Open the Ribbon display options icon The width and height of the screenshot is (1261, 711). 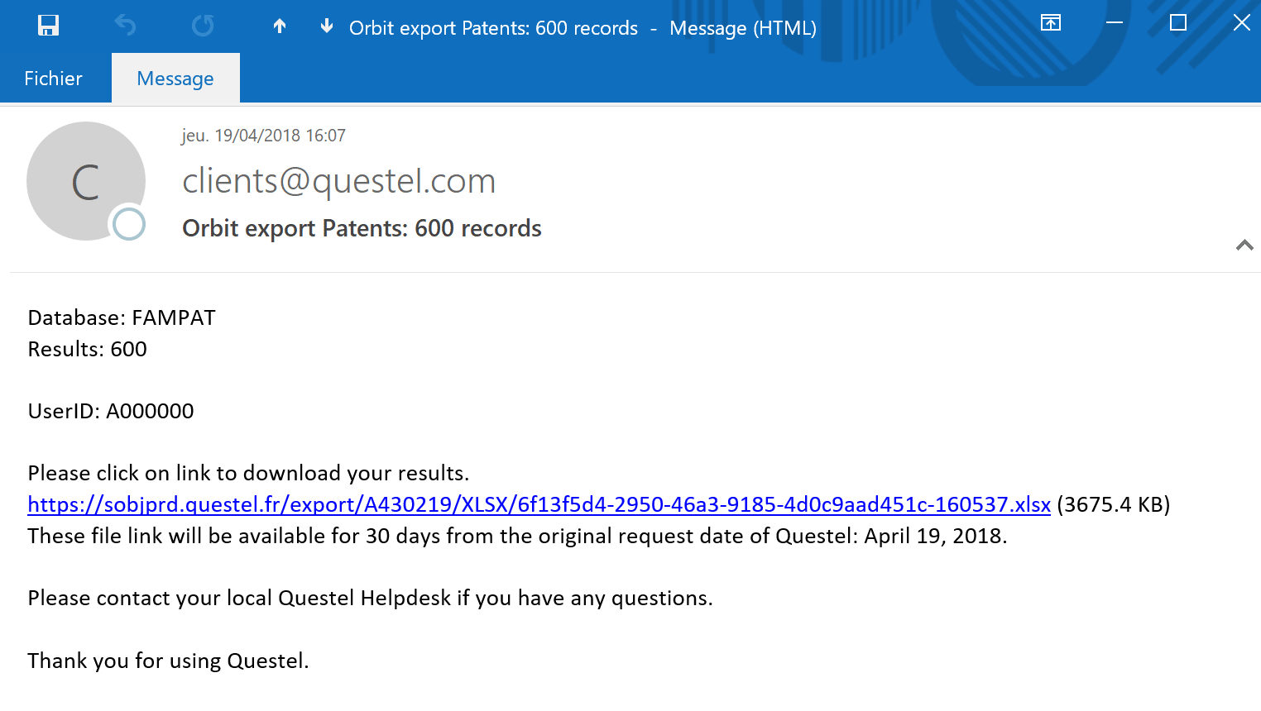pos(1051,23)
